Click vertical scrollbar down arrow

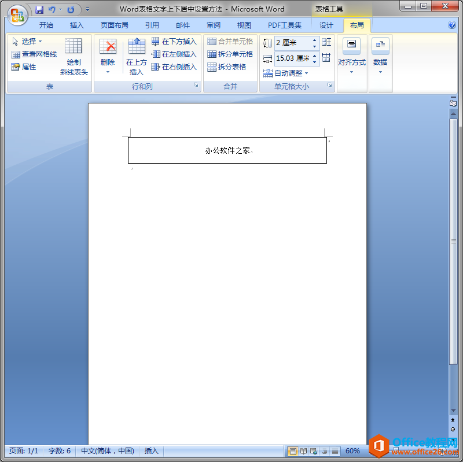(453, 411)
